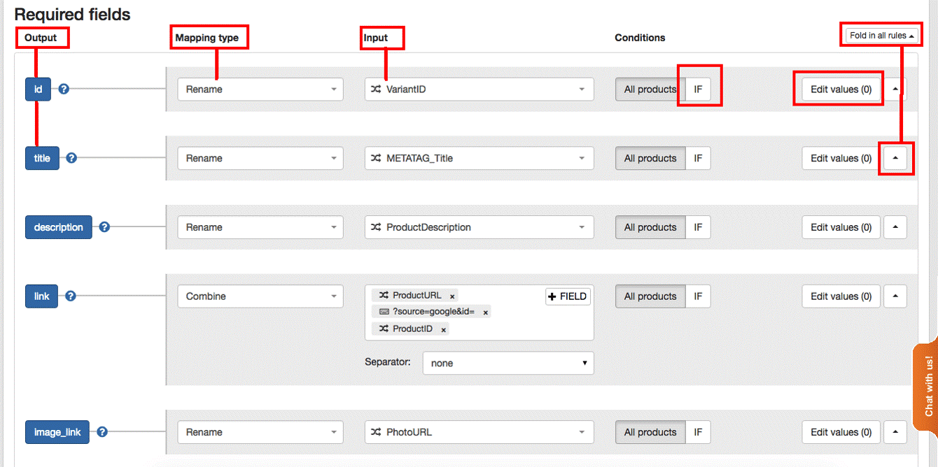
Task: Open the METATAG_Title input dropdown
Action: (x=479, y=158)
